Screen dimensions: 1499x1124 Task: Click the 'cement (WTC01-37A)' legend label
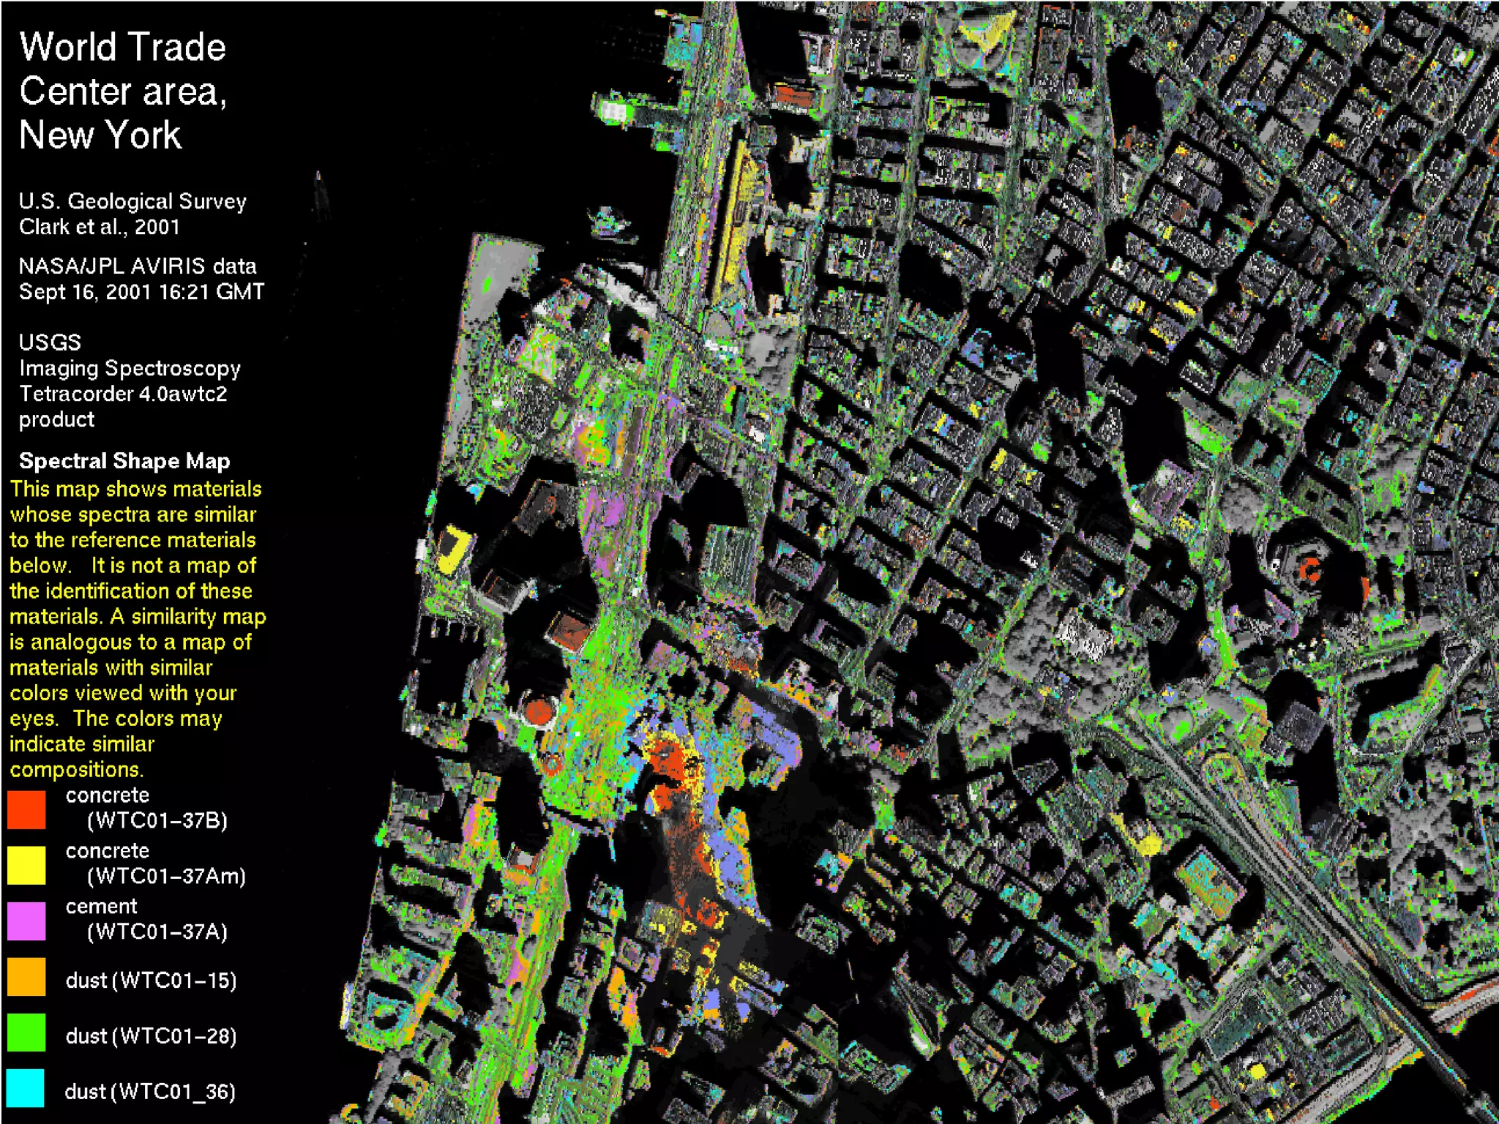point(146,919)
